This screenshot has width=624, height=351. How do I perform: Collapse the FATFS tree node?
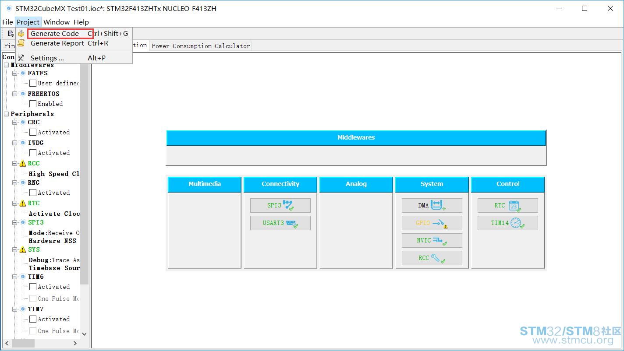coord(14,73)
